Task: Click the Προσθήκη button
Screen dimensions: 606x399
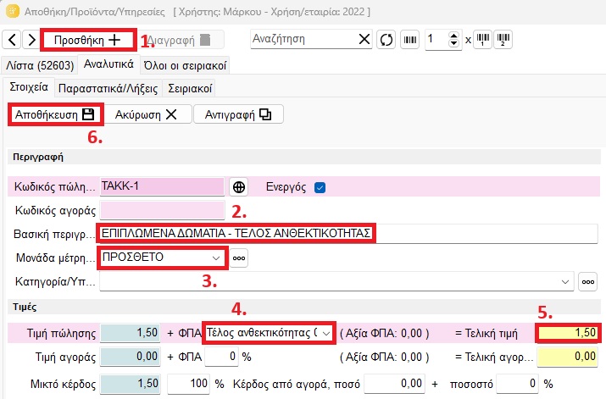Action: point(88,40)
